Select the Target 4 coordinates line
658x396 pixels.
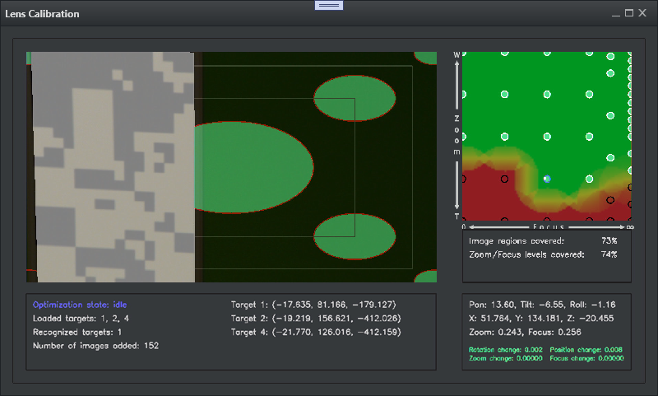[315, 332]
